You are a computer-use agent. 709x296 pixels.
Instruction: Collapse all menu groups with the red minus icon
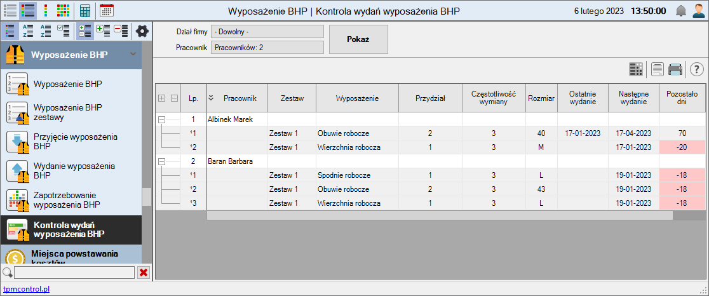tap(121, 30)
